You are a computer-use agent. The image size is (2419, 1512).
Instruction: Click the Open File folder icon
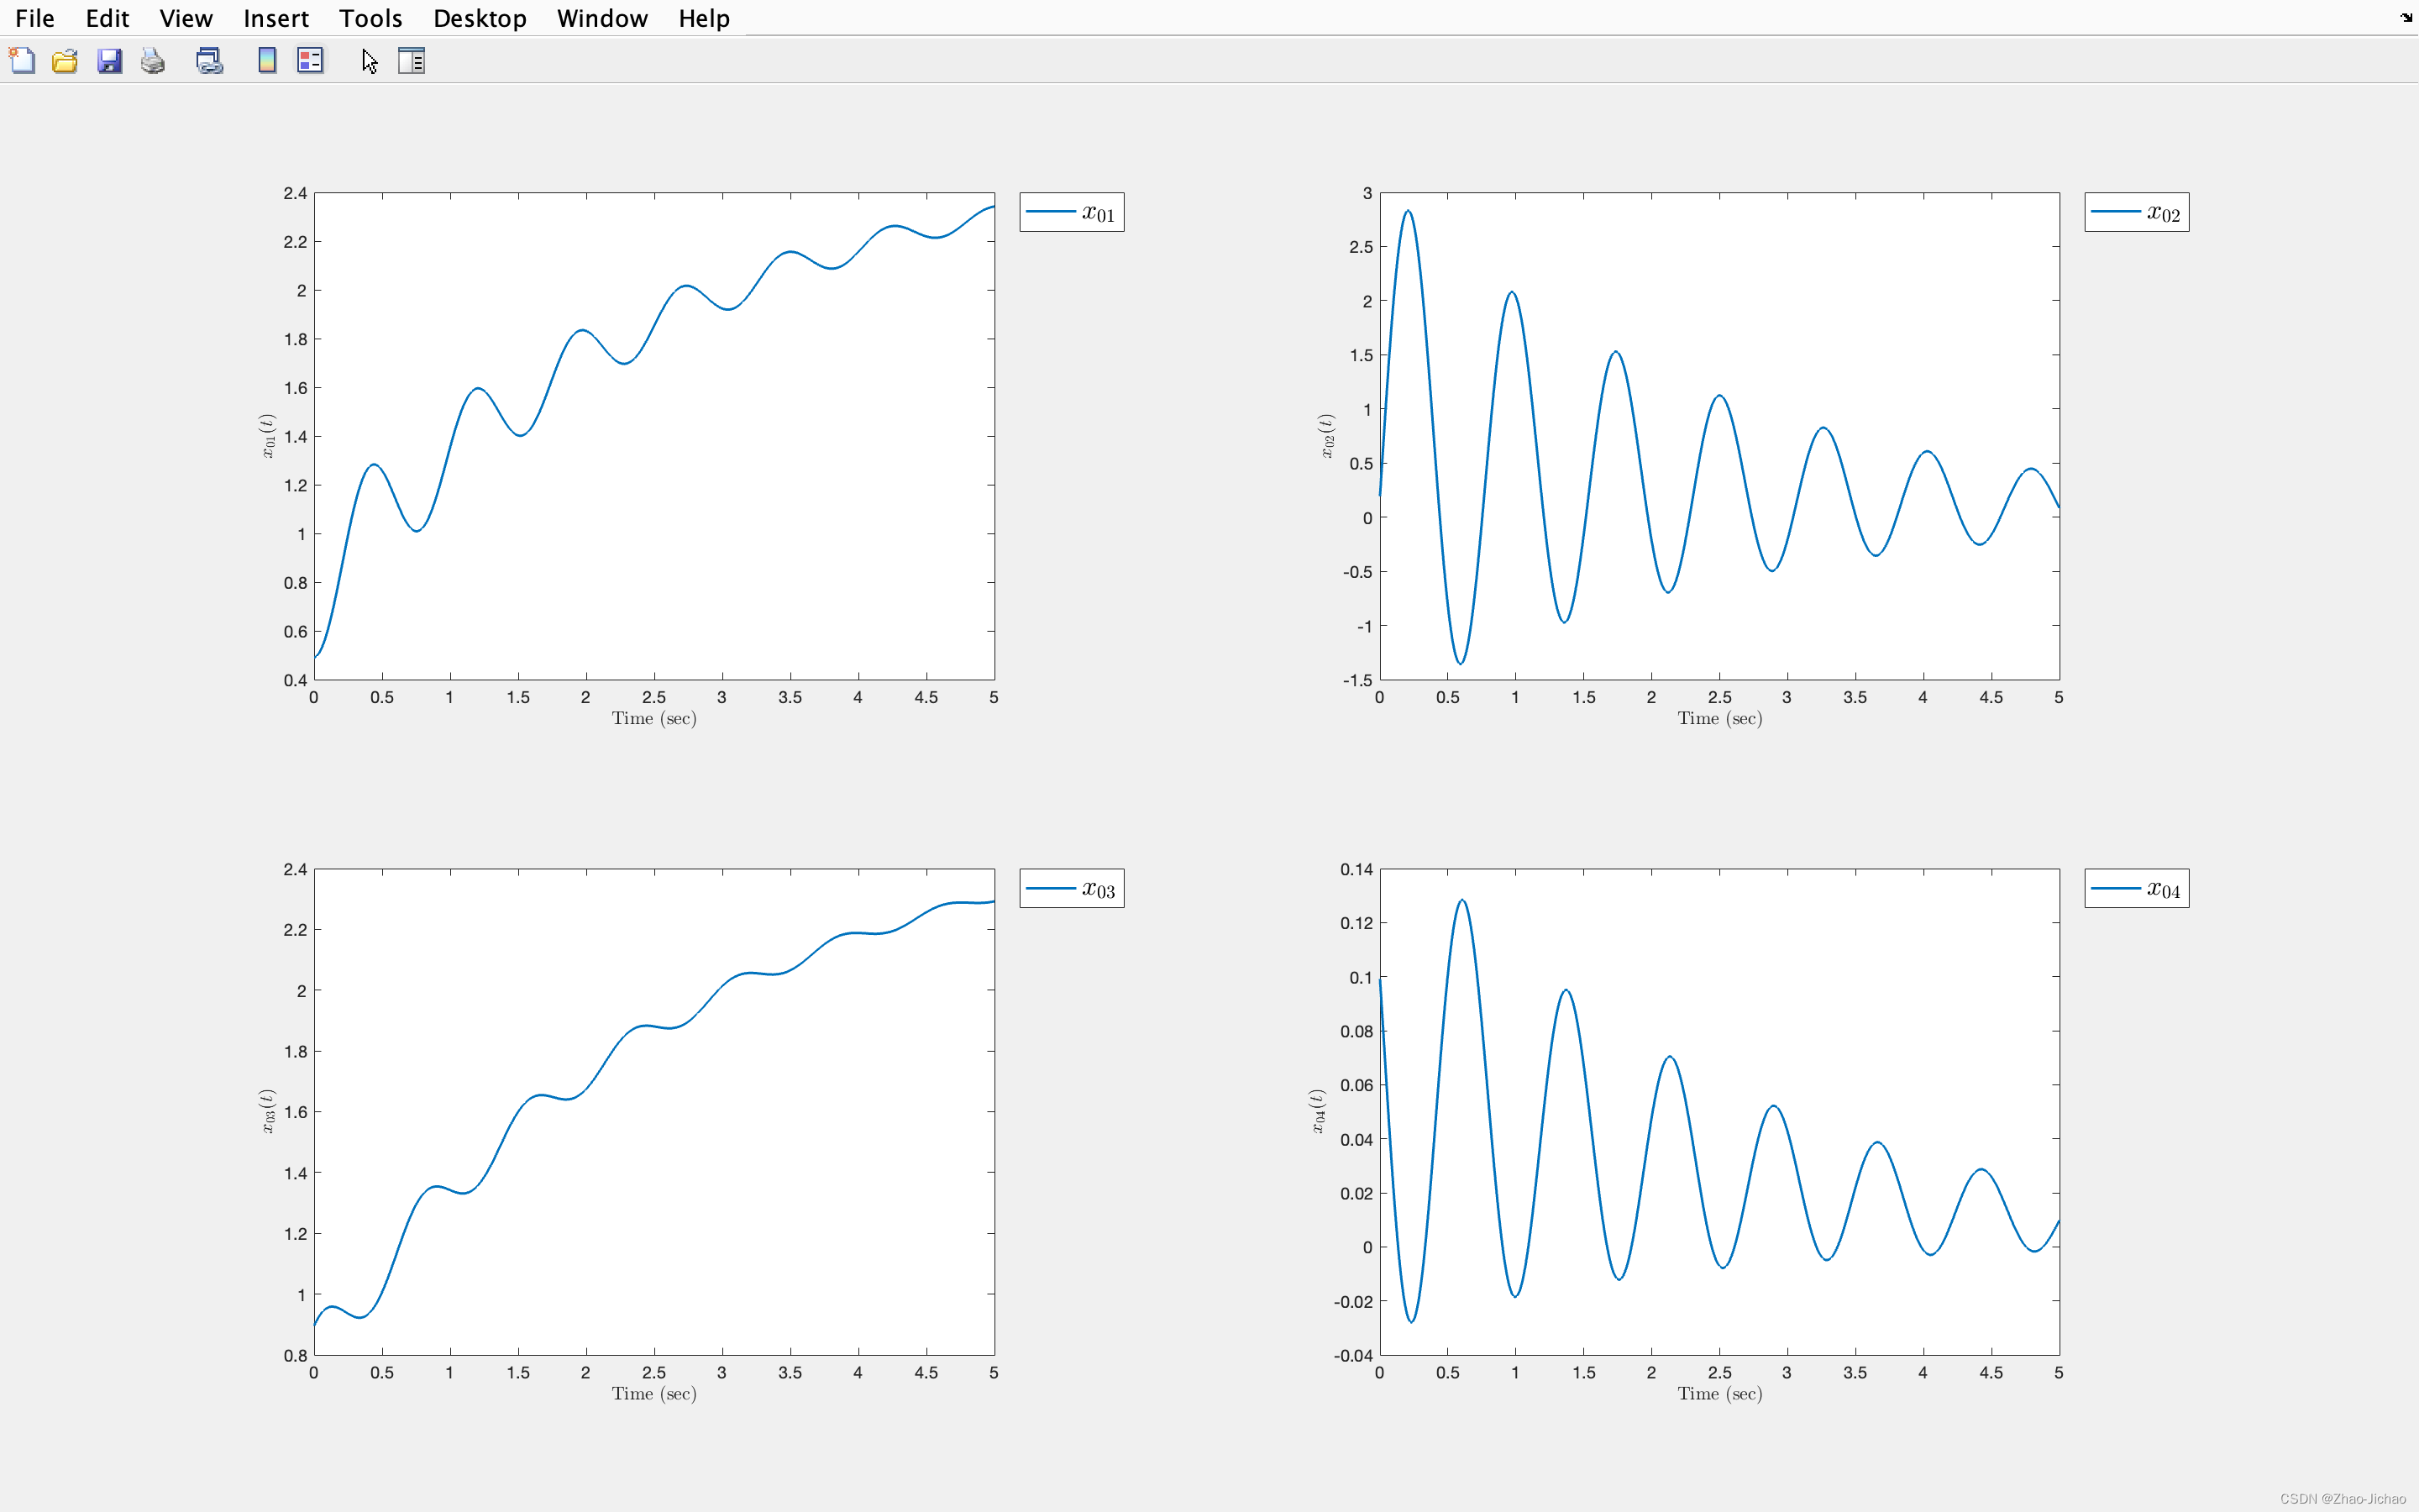pyautogui.click(x=65, y=61)
